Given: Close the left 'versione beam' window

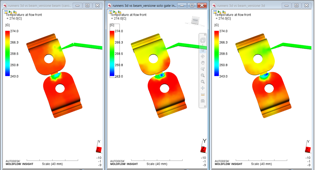Looking at the screenshot, I should coord(98,6).
